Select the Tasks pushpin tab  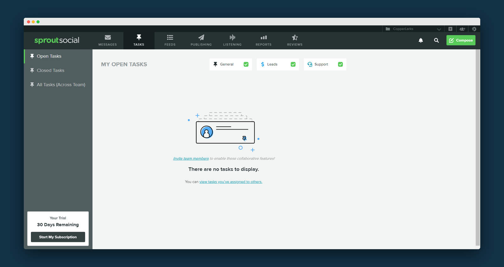139,41
